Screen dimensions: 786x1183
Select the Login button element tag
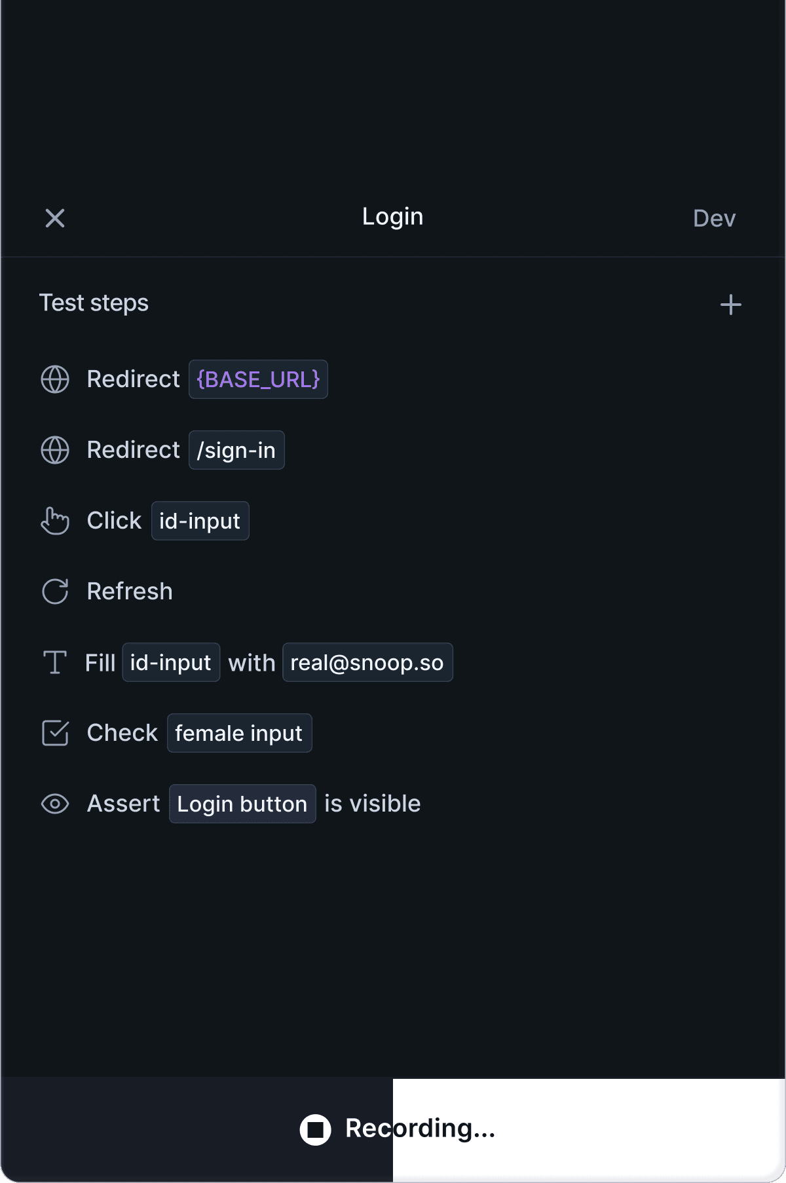[x=242, y=804]
